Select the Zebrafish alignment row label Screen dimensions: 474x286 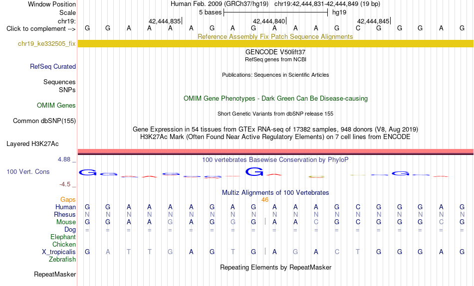62,260
